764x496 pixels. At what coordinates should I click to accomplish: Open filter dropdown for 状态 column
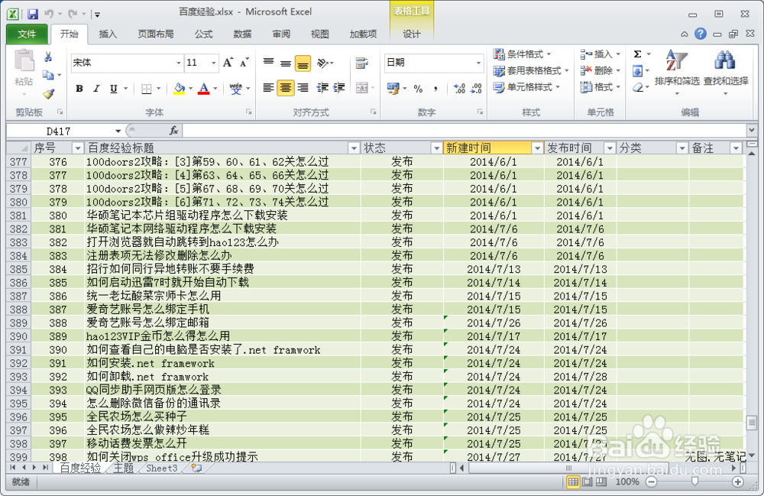[436, 148]
